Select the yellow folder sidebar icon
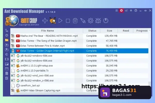The image size is (155, 103). [7, 40]
